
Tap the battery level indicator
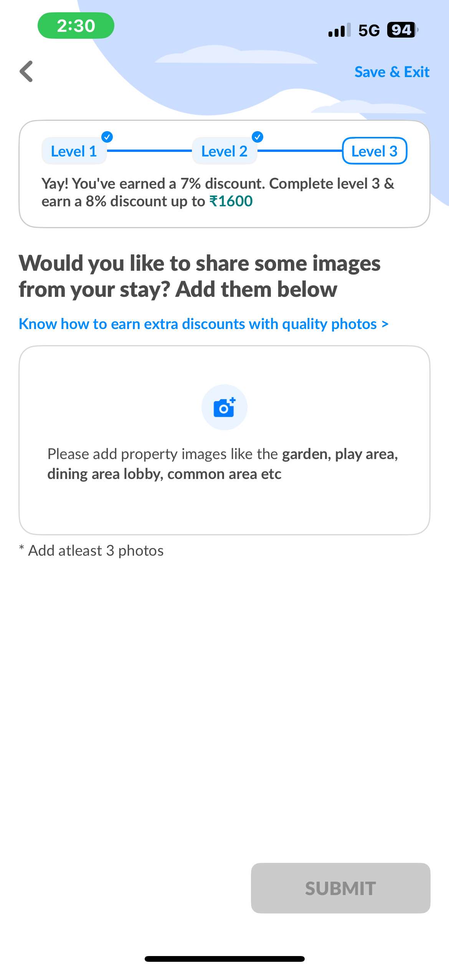tap(402, 30)
